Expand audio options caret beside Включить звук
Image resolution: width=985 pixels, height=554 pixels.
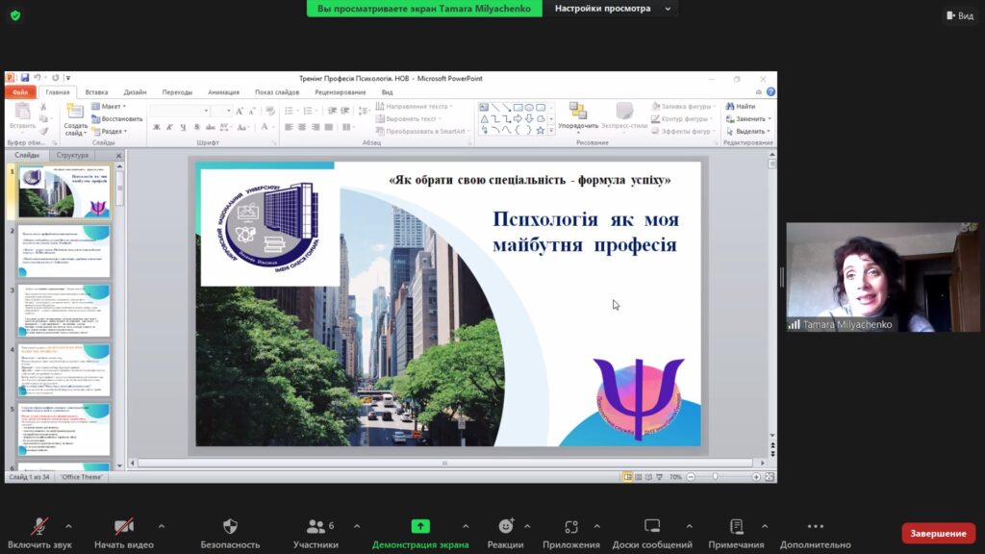coord(68,526)
